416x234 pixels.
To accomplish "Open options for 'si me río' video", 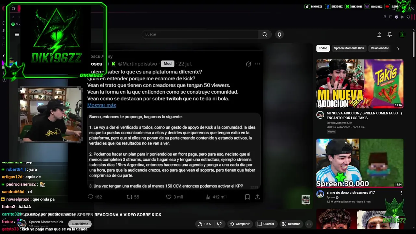I will 401,193.
